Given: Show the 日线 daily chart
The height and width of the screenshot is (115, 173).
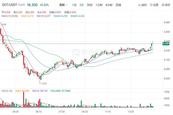Looking at the screenshot, I should (118, 5).
